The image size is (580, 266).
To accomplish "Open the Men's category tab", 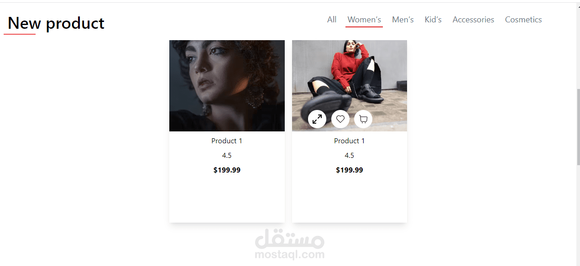I will coord(403,20).
